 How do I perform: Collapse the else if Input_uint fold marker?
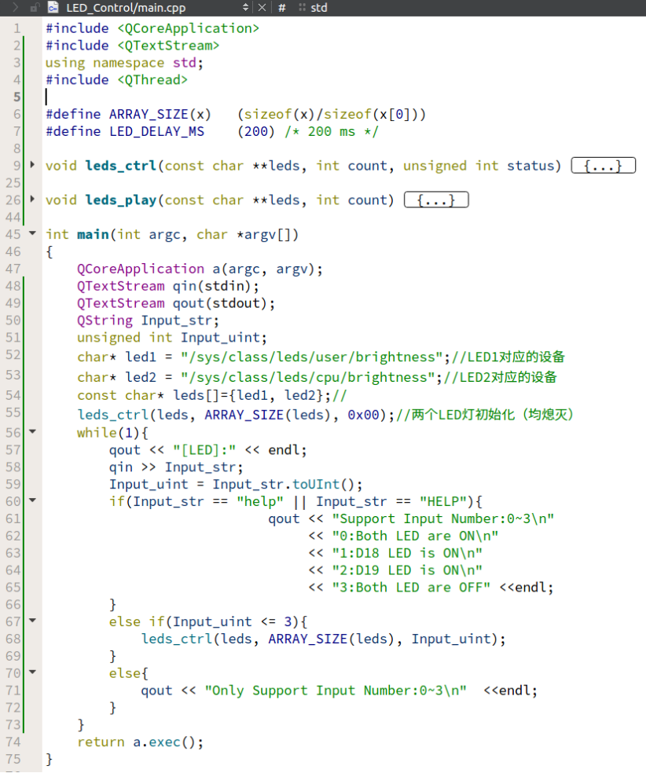[x=32, y=620]
